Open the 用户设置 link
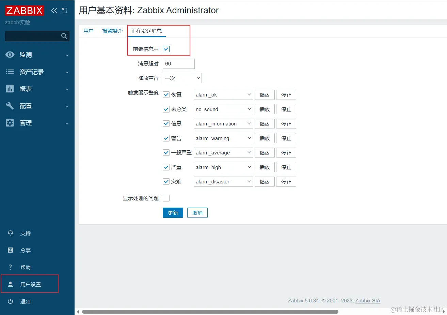Viewport: 447px width, 315px height. (31, 285)
